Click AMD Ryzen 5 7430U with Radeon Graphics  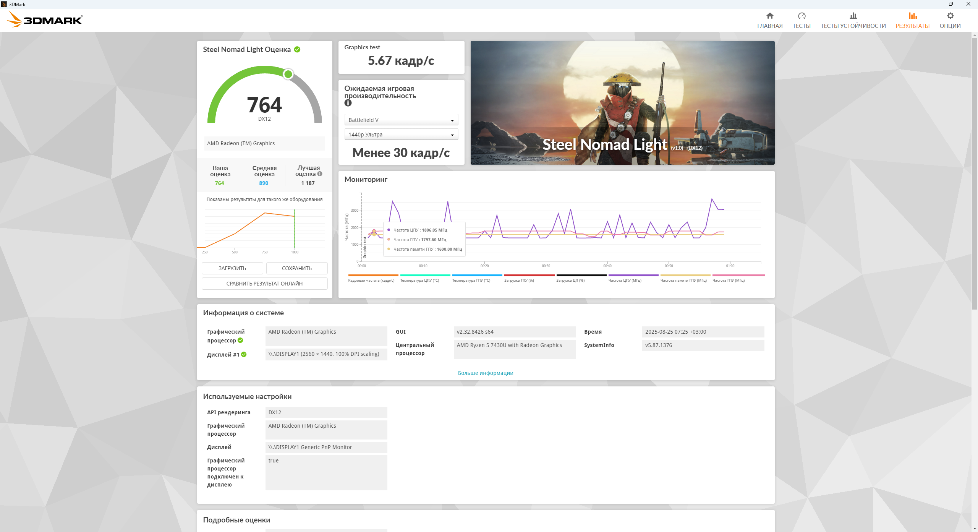coord(515,349)
